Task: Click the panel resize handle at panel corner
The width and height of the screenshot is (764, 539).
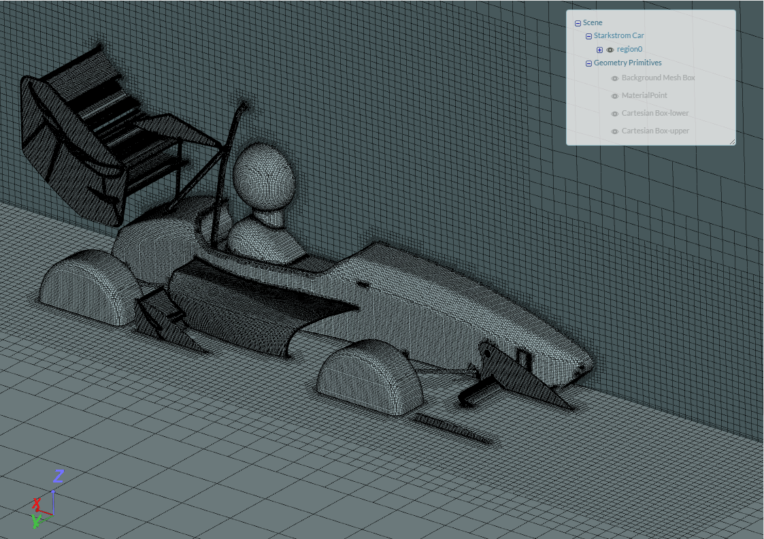Action: tap(733, 142)
